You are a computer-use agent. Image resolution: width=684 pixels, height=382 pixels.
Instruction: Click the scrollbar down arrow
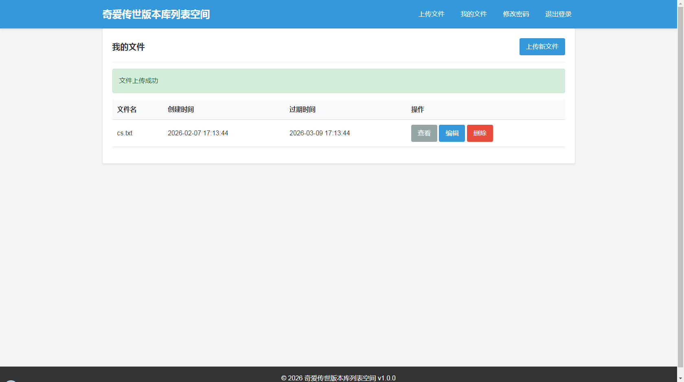(x=680, y=379)
